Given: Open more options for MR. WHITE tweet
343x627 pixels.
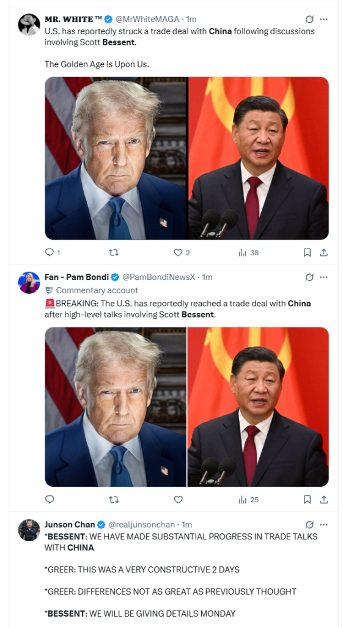Looking at the screenshot, I should click(x=324, y=19).
